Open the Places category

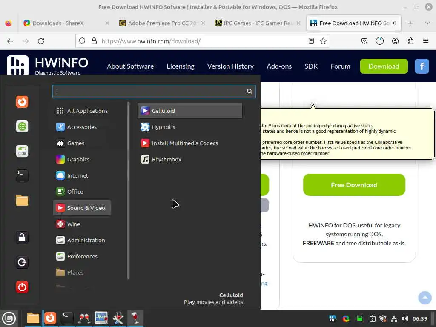pos(82,272)
